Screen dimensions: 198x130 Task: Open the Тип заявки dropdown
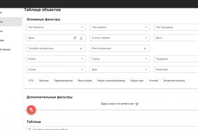[x=120, y=27]
